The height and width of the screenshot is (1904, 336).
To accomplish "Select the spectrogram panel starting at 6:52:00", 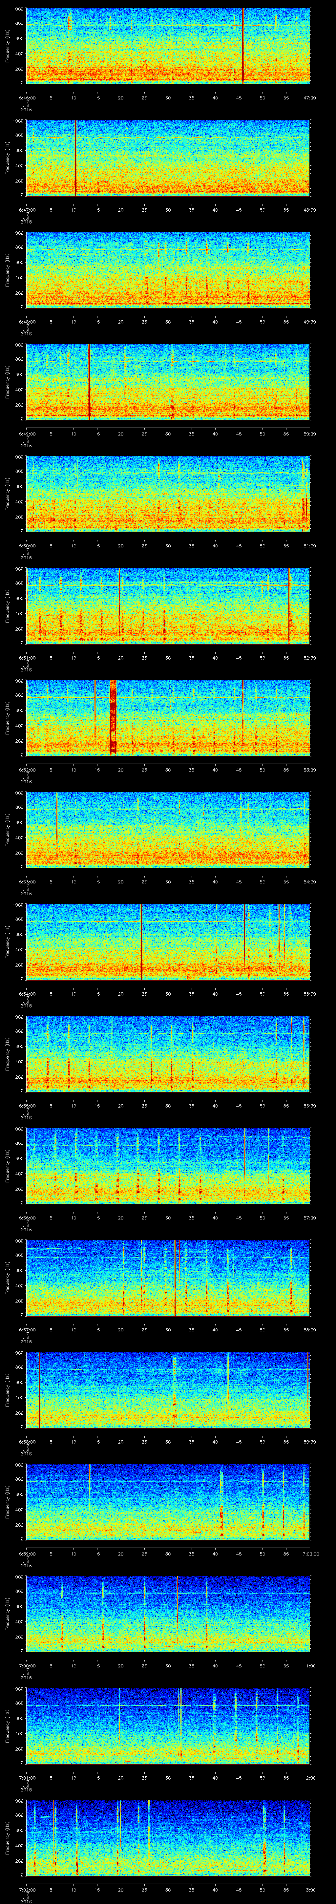I will [168, 717].
